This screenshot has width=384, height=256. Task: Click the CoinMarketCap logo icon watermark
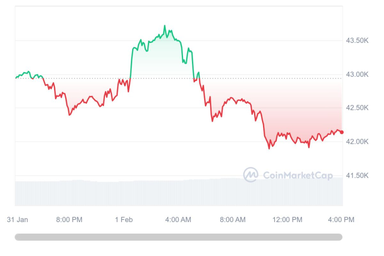(x=250, y=175)
